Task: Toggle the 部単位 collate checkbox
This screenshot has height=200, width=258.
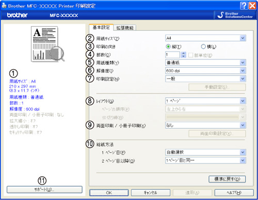Action: click(190, 55)
